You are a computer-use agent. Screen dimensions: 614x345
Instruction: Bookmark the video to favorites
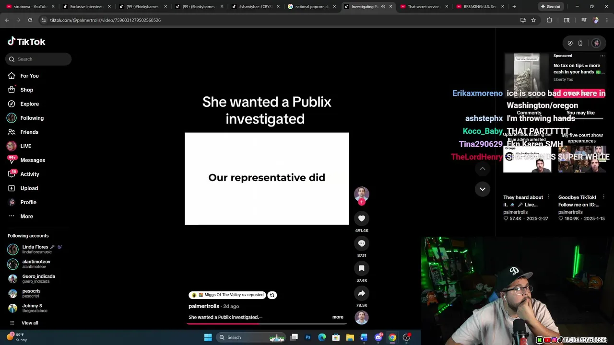(x=362, y=268)
